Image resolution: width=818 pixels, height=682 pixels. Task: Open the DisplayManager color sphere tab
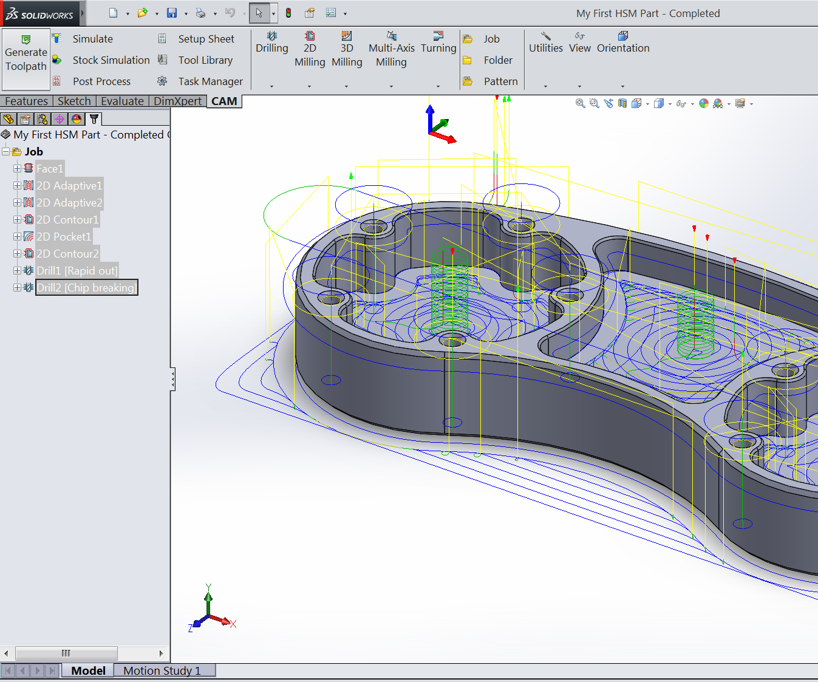point(77,119)
